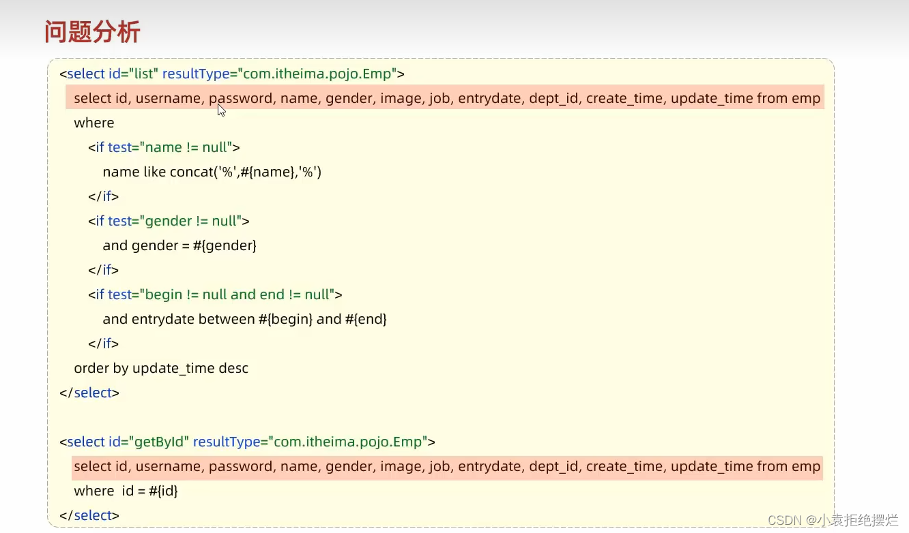Click closing </if> after entrydate condition
Screen dimensions: 909x533
pos(103,344)
